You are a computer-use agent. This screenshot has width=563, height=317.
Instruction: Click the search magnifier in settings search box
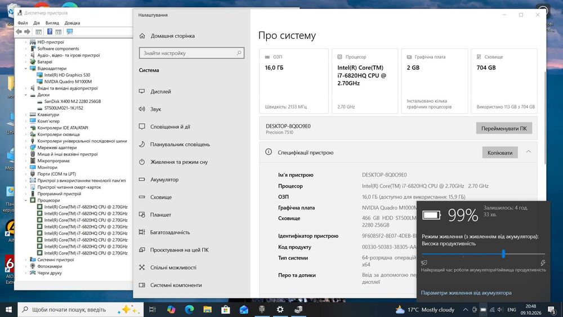coord(239,53)
